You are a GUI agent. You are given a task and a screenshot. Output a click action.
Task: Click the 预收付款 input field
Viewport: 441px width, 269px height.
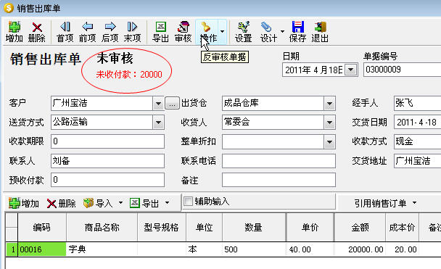pyautogui.click(x=108, y=180)
